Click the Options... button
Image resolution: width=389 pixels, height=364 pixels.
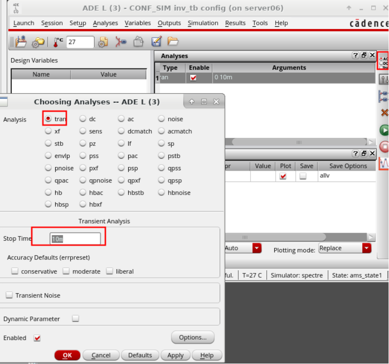pyautogui.click(x=193, y=337)
